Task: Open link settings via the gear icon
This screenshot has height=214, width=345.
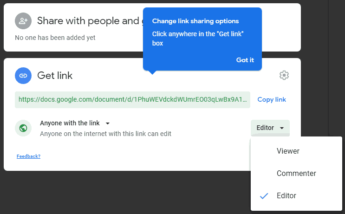Action: coord(284,75)
